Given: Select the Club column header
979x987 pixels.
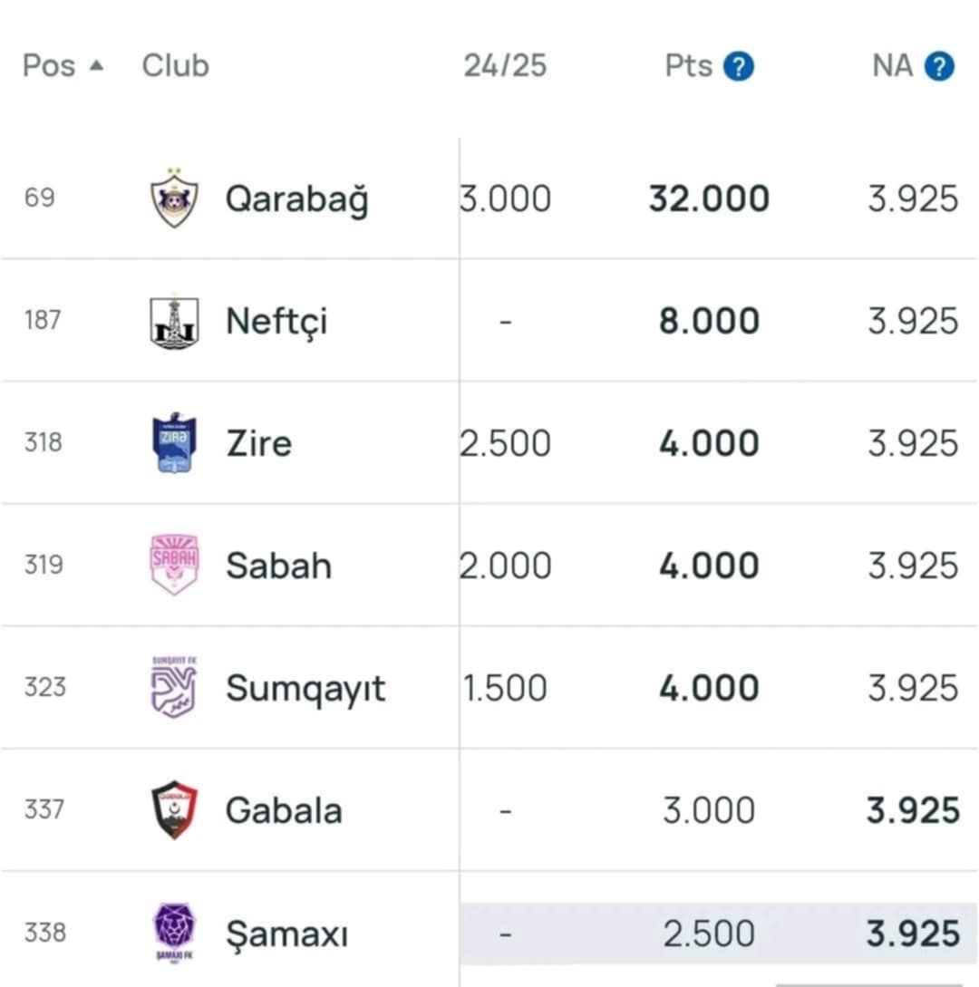Looking at the screenshot, I should 175,65.
